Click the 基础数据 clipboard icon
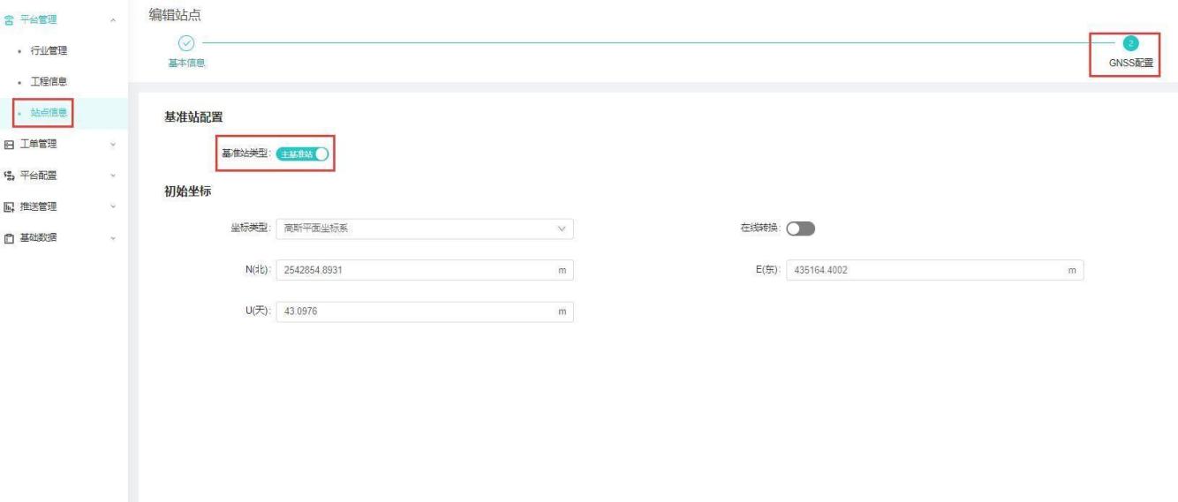 point(9,238)
